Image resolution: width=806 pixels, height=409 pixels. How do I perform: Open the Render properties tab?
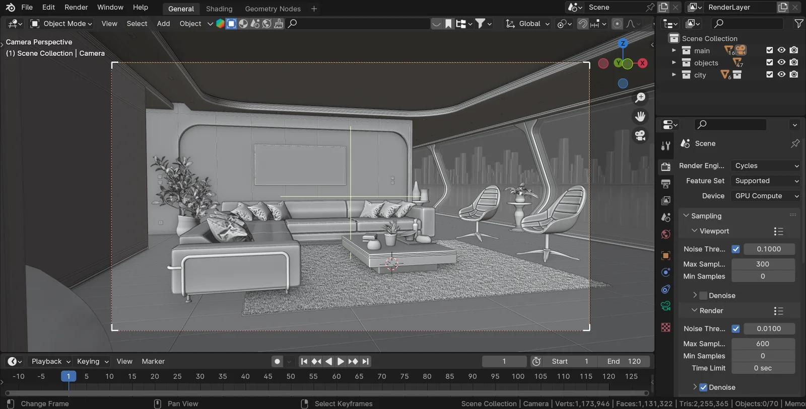pos(665,167)
